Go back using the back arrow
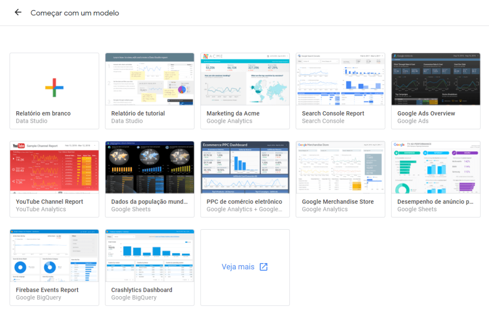This screenshot has height=320, width=489. point(18,12)
